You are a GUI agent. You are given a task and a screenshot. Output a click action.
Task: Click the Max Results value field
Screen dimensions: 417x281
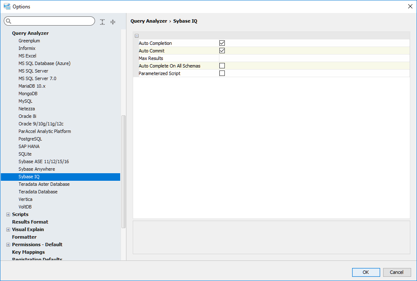[x=314, y=58]
